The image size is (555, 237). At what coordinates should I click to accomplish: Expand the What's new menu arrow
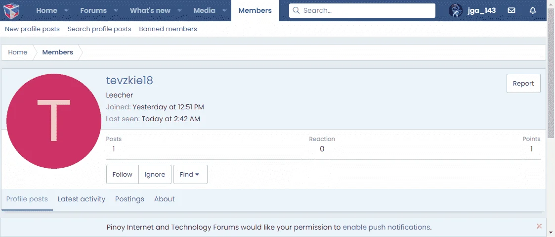click(179, 10)
